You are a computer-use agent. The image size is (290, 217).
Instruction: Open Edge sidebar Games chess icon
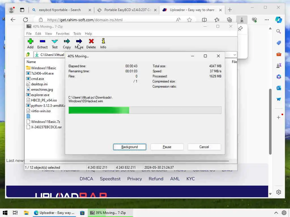(x=279, y=65)
